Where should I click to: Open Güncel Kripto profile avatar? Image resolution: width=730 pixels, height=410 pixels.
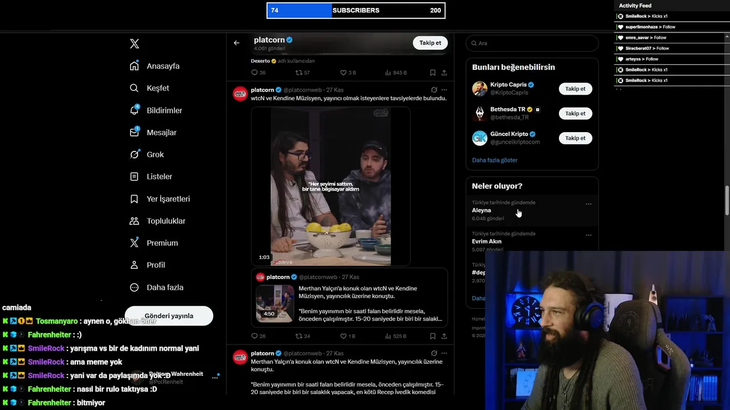click(x=480, y=138)
